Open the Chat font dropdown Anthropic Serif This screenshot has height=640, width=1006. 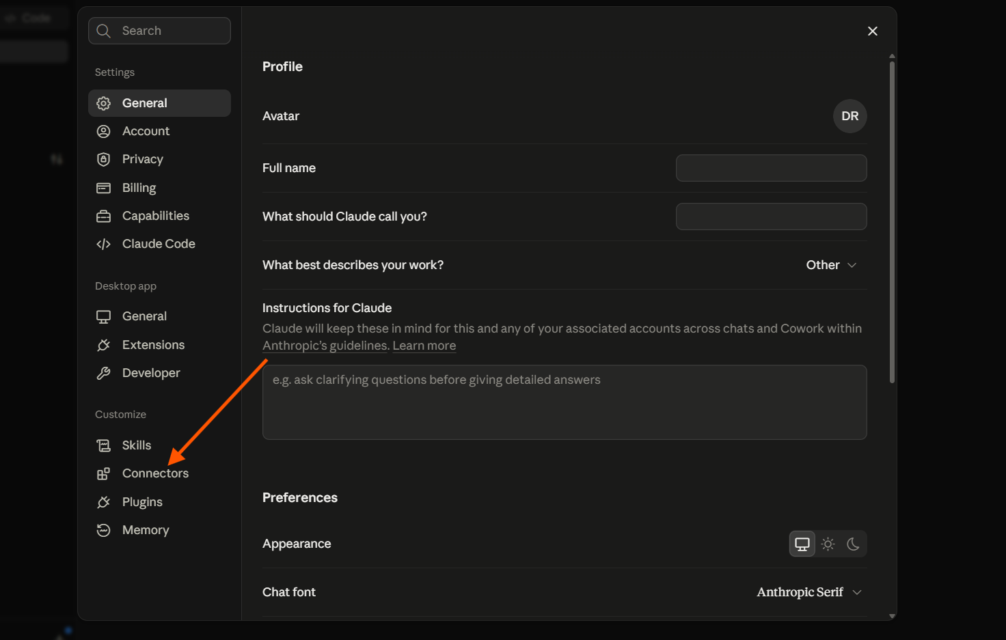(810, 592)
